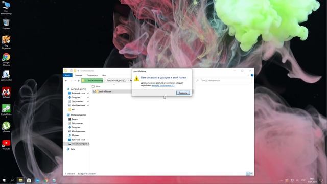Launch uTorrent from the desktop

(6, 127)
